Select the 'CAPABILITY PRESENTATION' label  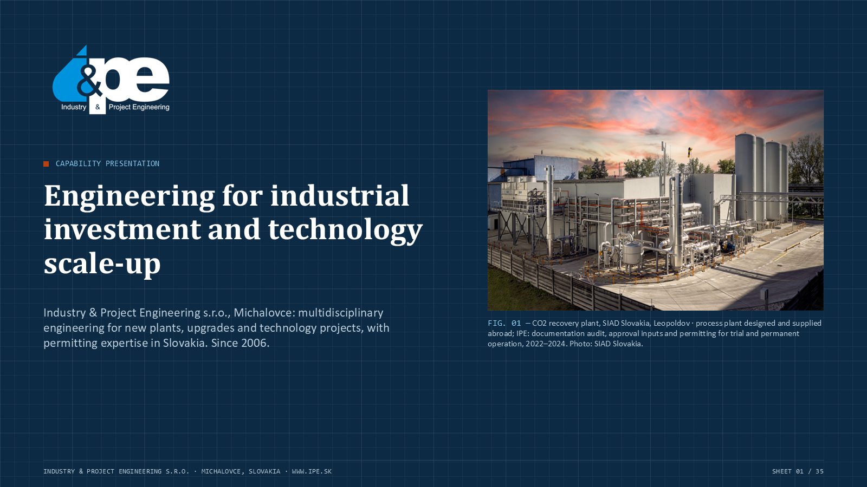click(107, 163)
